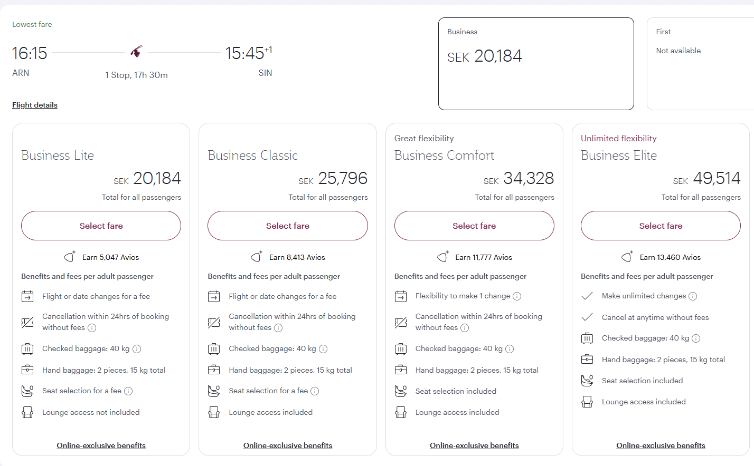
Task: Select the Business Lite fare
Action: 101,226
